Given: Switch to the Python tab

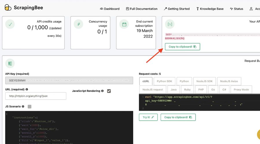Looking at the screenshot, I should (184, 81).
